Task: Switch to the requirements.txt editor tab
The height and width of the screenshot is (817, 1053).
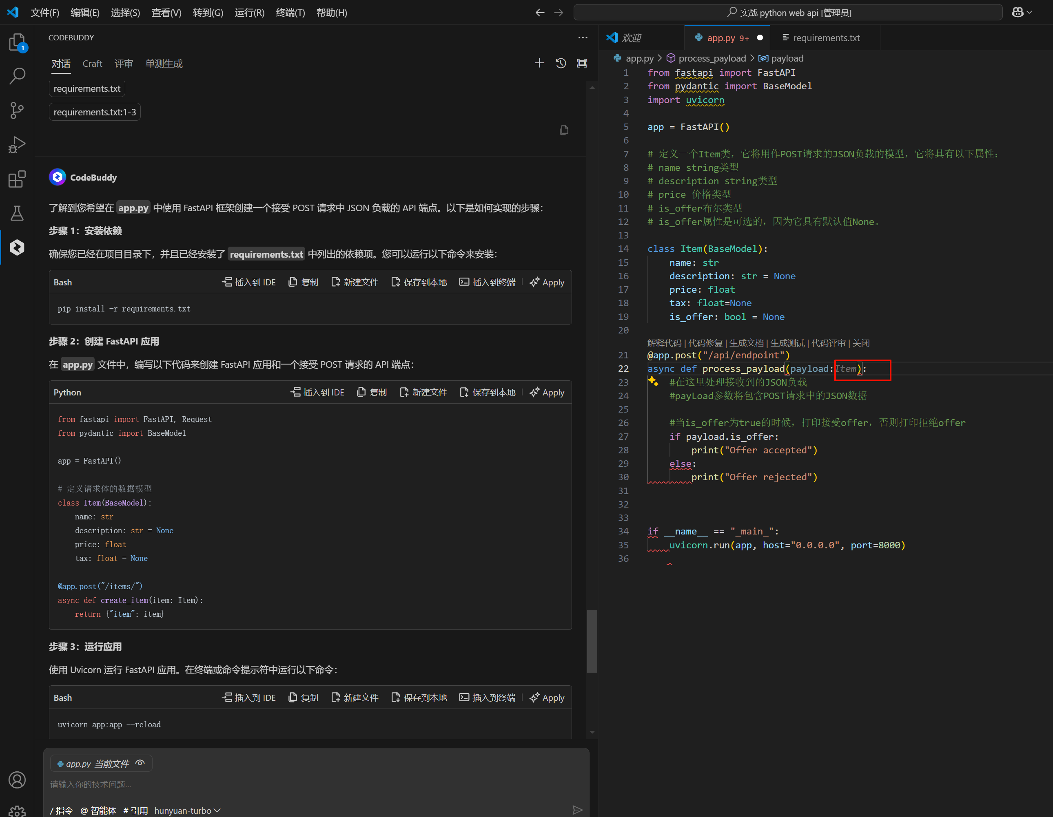Action: [x=825, y=38]
